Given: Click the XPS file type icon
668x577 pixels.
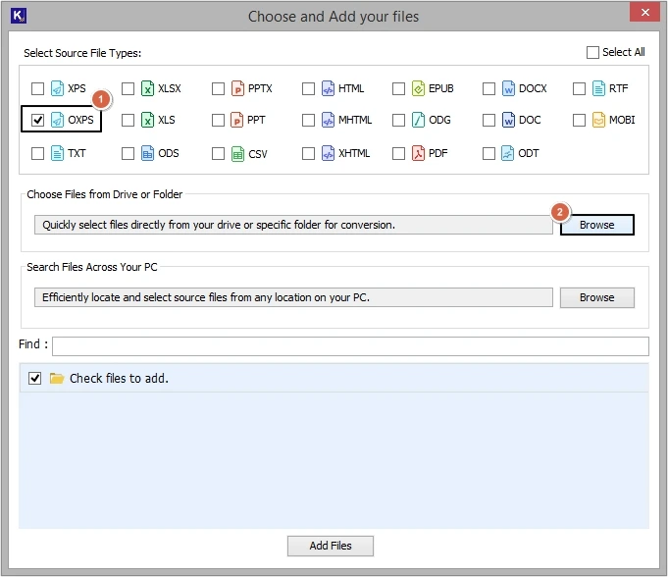Looking at the screenshot, I should [x=57, y=88].
